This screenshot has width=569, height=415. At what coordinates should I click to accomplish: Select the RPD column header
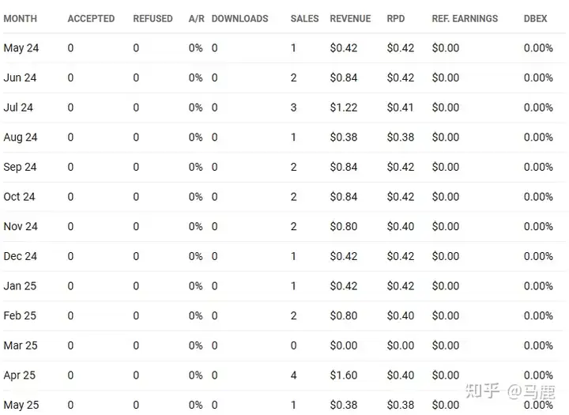396,18
